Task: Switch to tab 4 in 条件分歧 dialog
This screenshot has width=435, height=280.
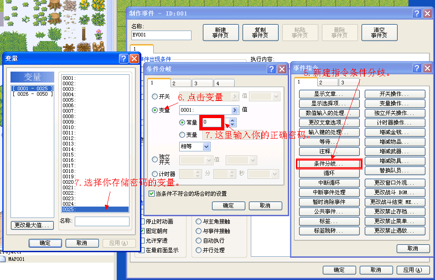Action: (x=224, y=83)
